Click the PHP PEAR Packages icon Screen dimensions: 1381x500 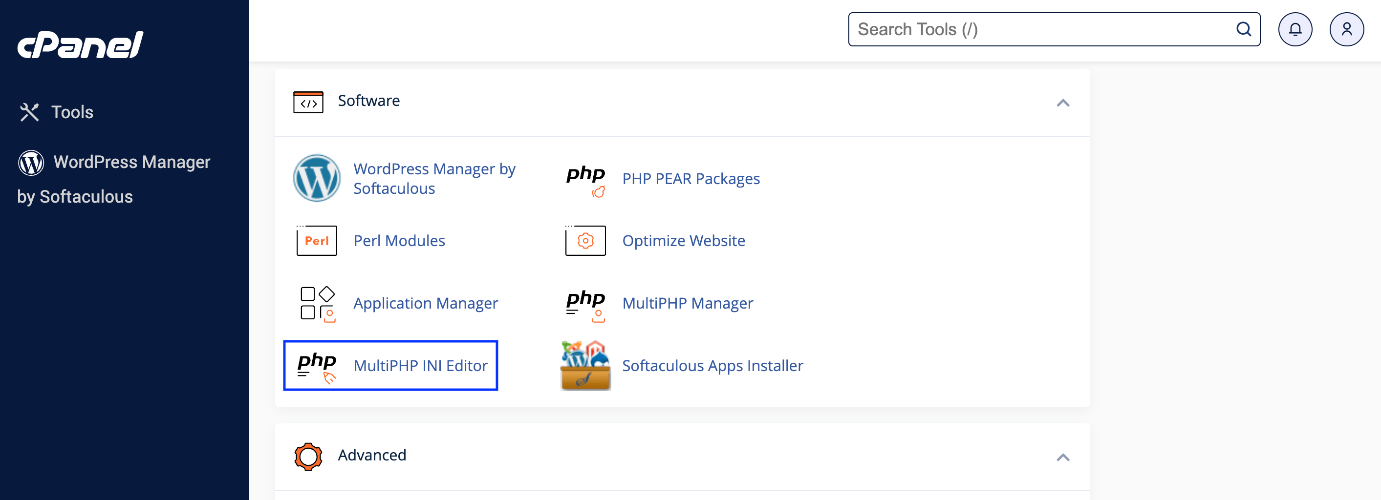tap(585, 178)
